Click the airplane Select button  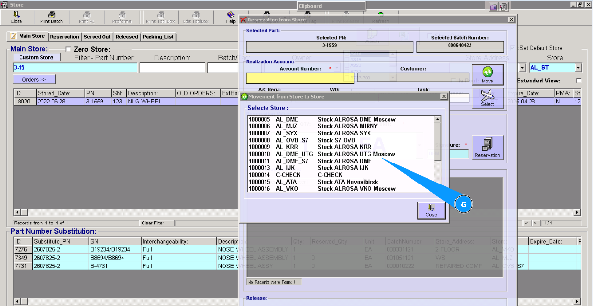click(x=487, y=98)
